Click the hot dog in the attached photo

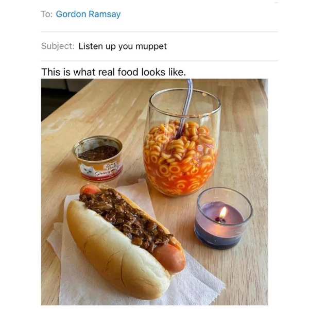point(126,241)
